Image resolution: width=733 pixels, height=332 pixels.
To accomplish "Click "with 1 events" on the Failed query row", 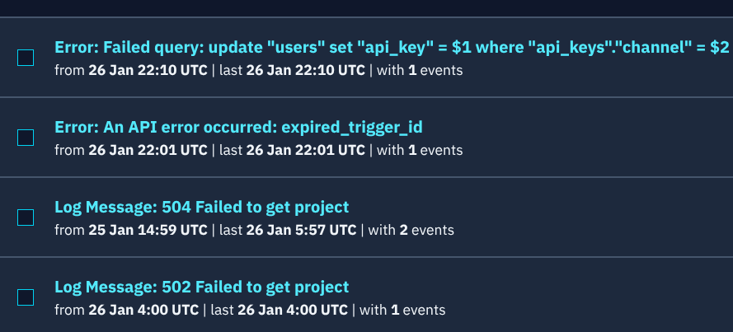I will coord(419,70).
